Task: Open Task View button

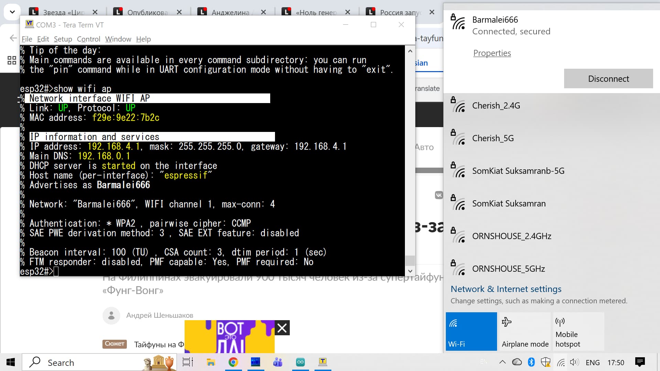Action: tap(188, 362)
